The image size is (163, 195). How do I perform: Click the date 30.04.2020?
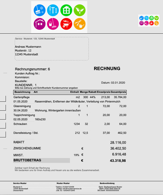[20, 111]
